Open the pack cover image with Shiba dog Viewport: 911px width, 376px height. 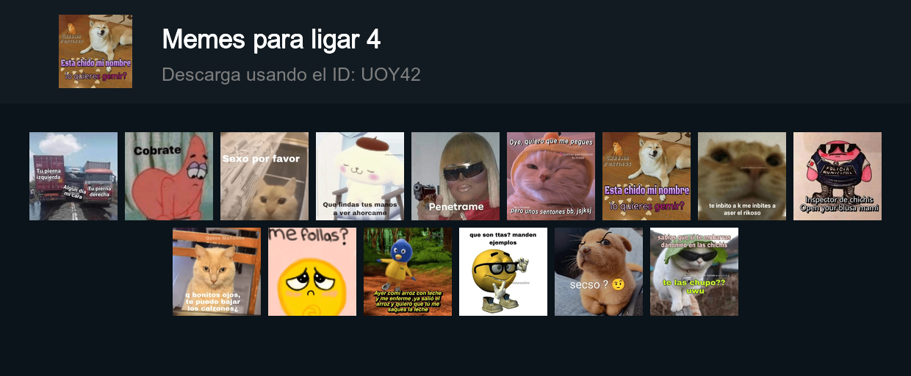[96, 51]
